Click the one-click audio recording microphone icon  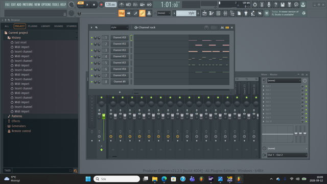(x=269, y=5)
